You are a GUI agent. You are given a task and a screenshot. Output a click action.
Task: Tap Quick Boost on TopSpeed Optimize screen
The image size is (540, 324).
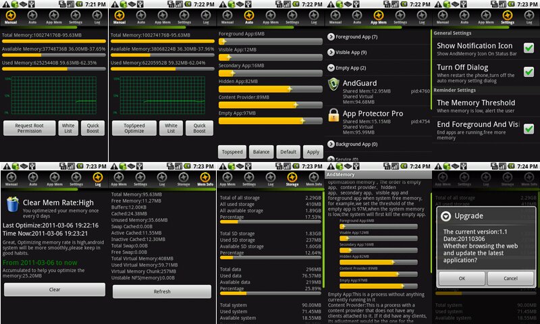pos(199,128)
